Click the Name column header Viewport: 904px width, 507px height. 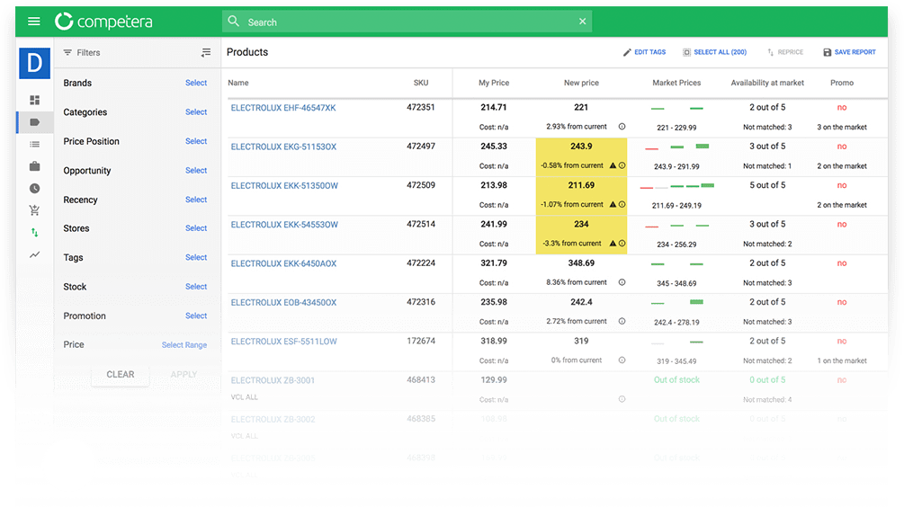pos(238,83)
